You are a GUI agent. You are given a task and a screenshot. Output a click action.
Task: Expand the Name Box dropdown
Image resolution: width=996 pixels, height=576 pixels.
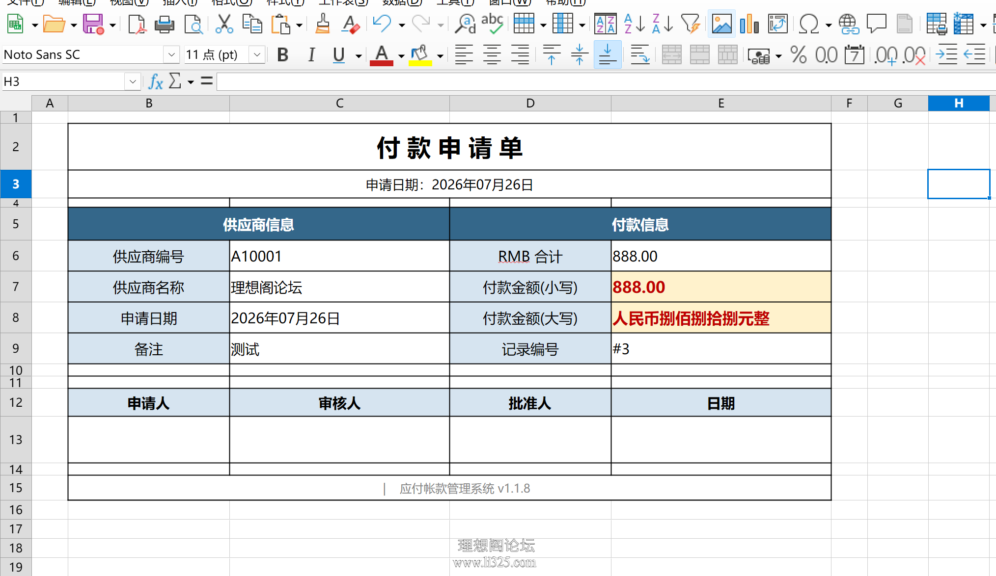point(133,81)
